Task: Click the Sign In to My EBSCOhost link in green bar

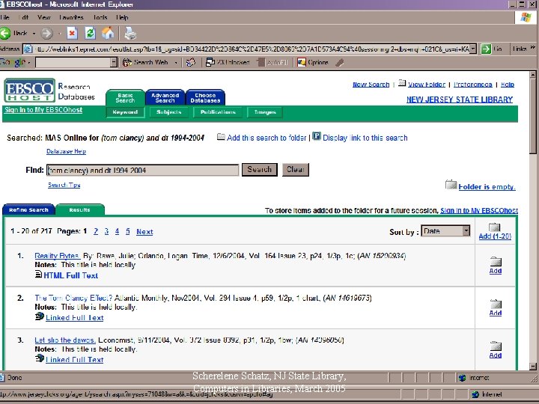Action: (x=43, y=110)
